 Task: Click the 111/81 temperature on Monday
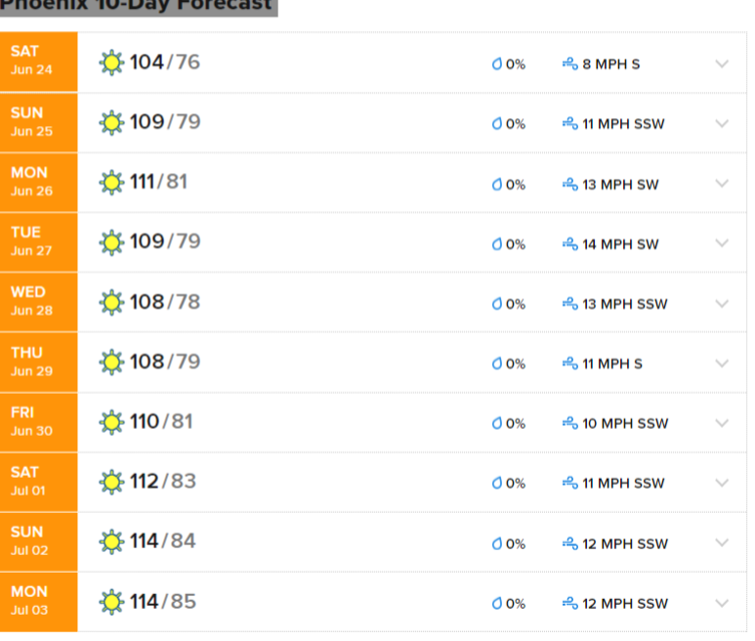point(158,182)
